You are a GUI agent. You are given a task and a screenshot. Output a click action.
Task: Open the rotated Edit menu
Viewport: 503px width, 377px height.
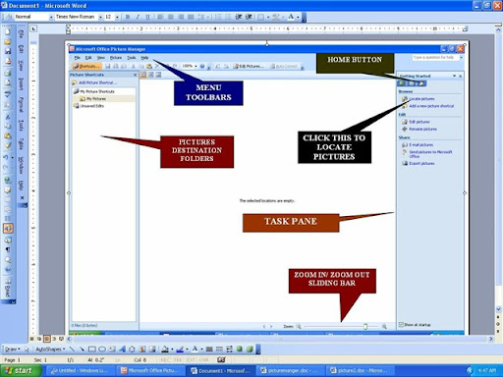(x=21, y=49)
